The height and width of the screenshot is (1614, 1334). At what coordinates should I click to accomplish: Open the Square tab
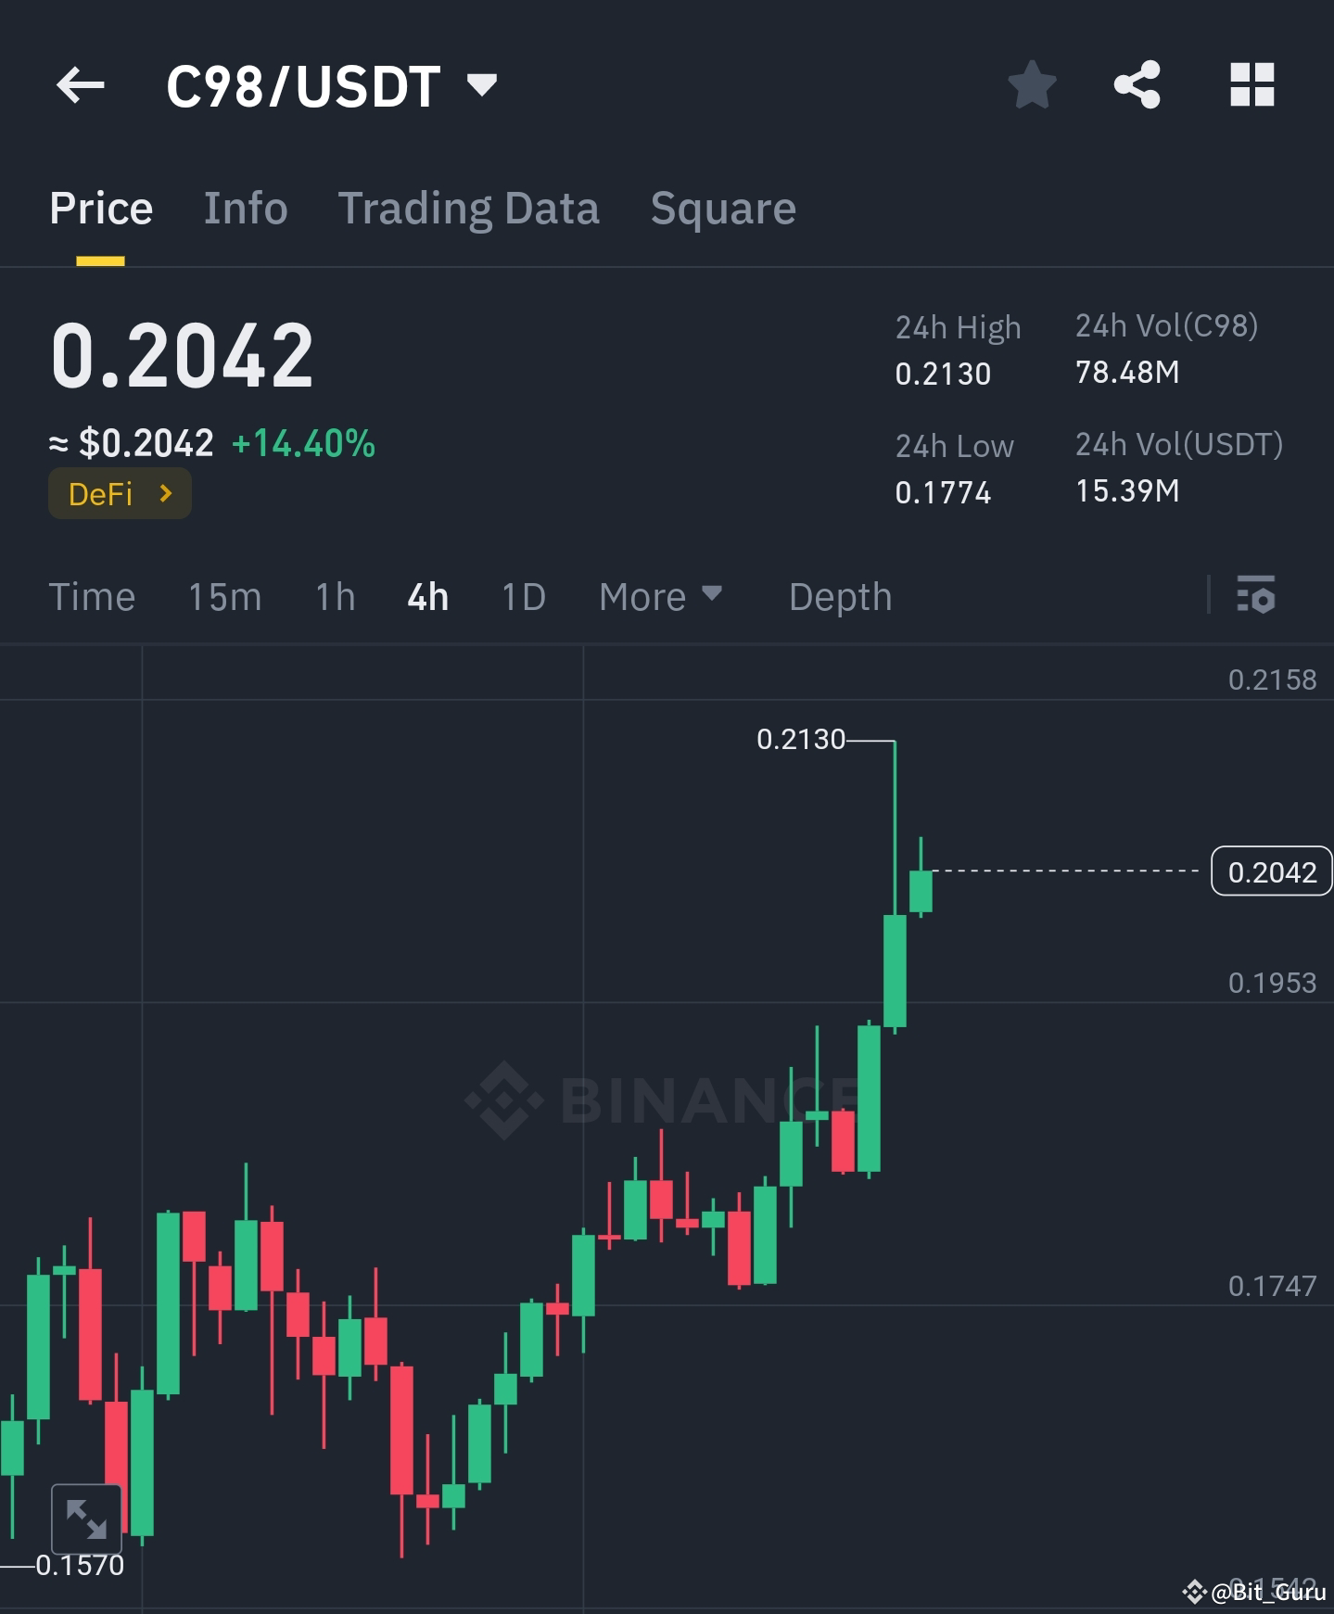click(723, 208)
